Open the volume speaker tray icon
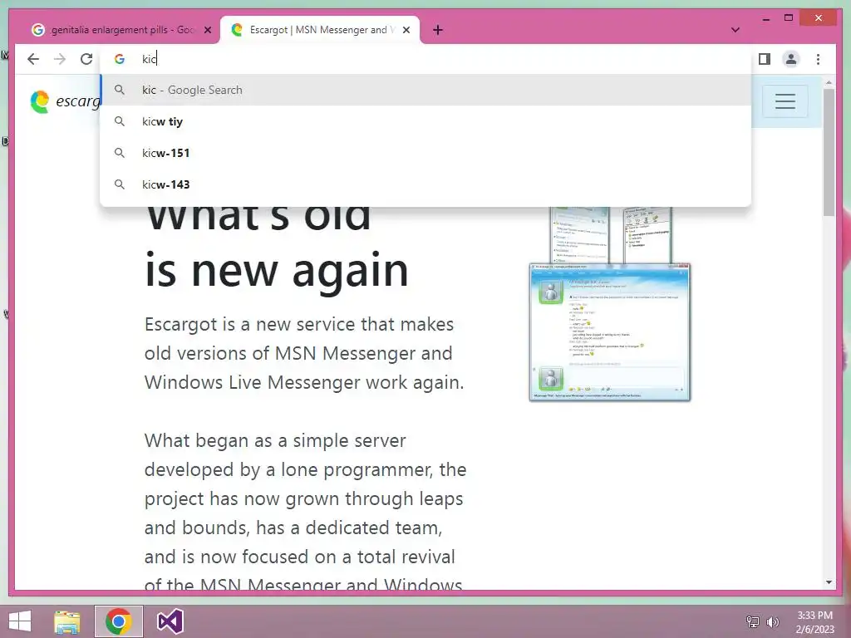 click(x=773, y=621)
